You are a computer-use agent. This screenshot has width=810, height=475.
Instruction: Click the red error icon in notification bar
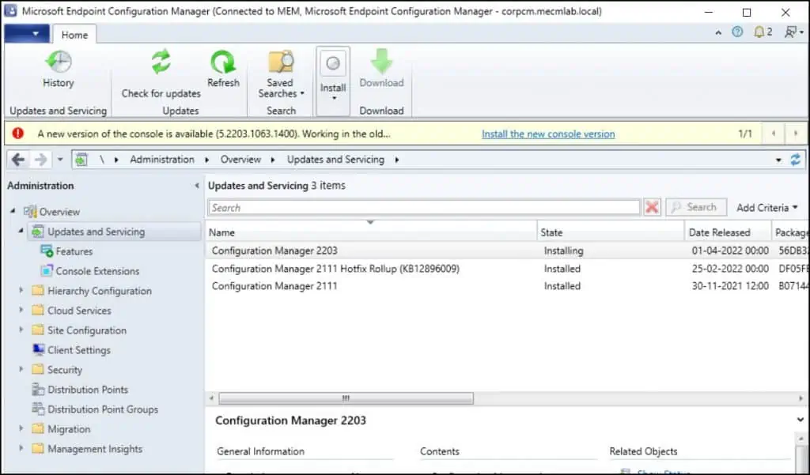tap(18, 134)
